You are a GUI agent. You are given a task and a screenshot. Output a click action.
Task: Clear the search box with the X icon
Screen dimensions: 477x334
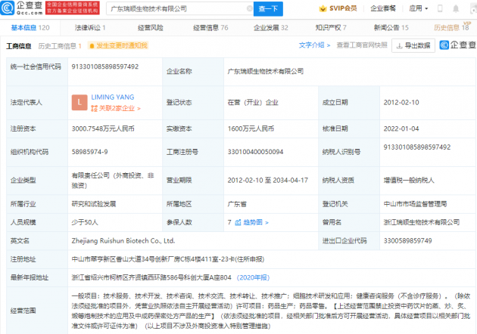(249, 8)
